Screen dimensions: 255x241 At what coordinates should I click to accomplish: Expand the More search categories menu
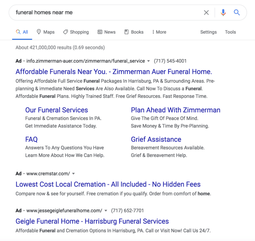click(159, 32)
